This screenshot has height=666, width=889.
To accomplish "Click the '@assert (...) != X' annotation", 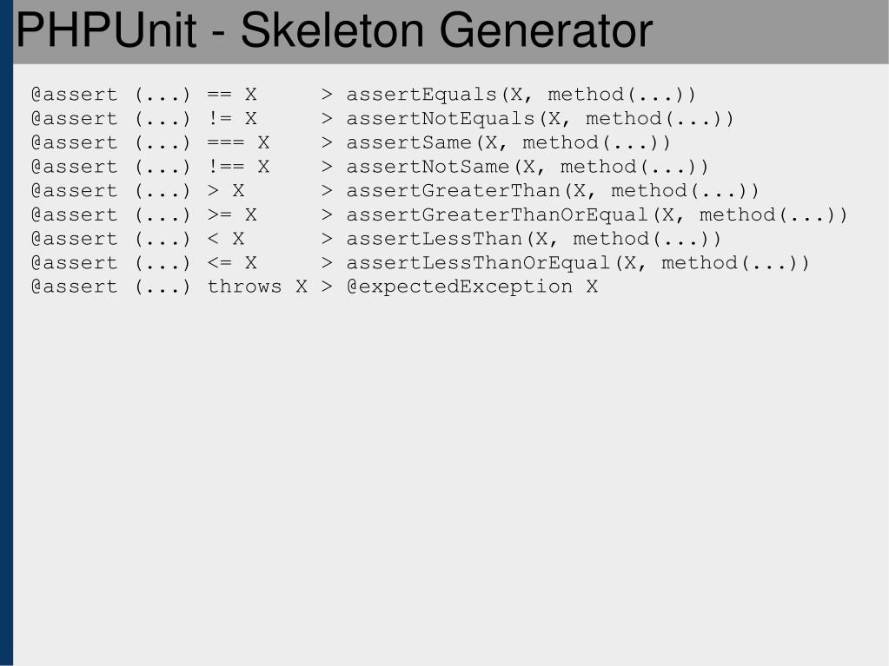I will (x=144, y=119).
